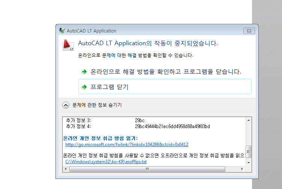Click the details pane scroll up arrow
This screenshot has width=282, height=189.
249,120
